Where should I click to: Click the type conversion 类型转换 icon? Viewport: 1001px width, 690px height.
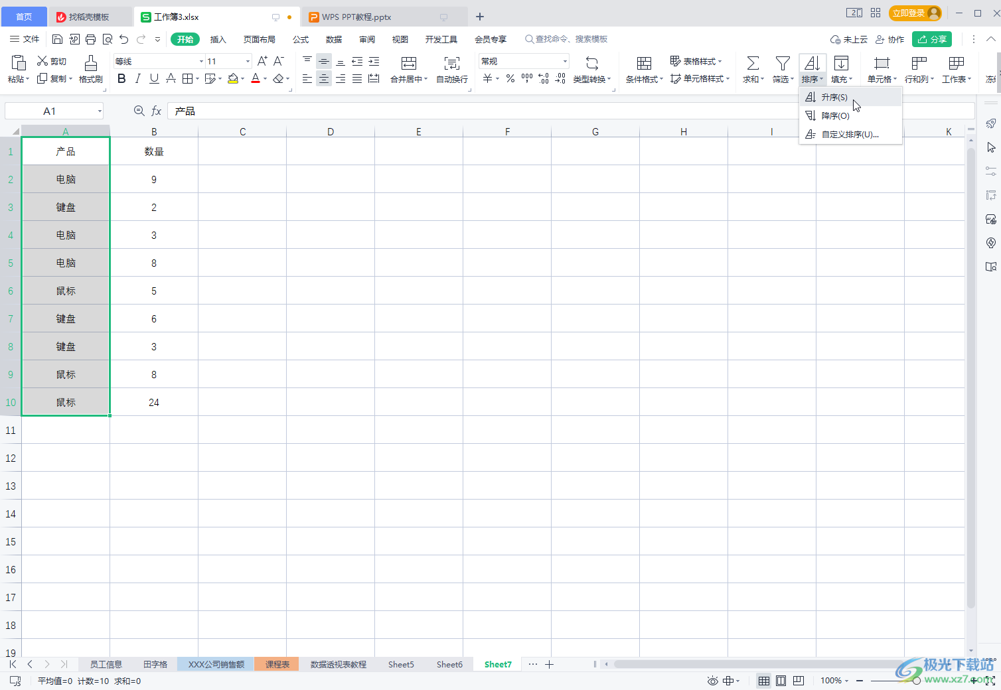(591, 63)
